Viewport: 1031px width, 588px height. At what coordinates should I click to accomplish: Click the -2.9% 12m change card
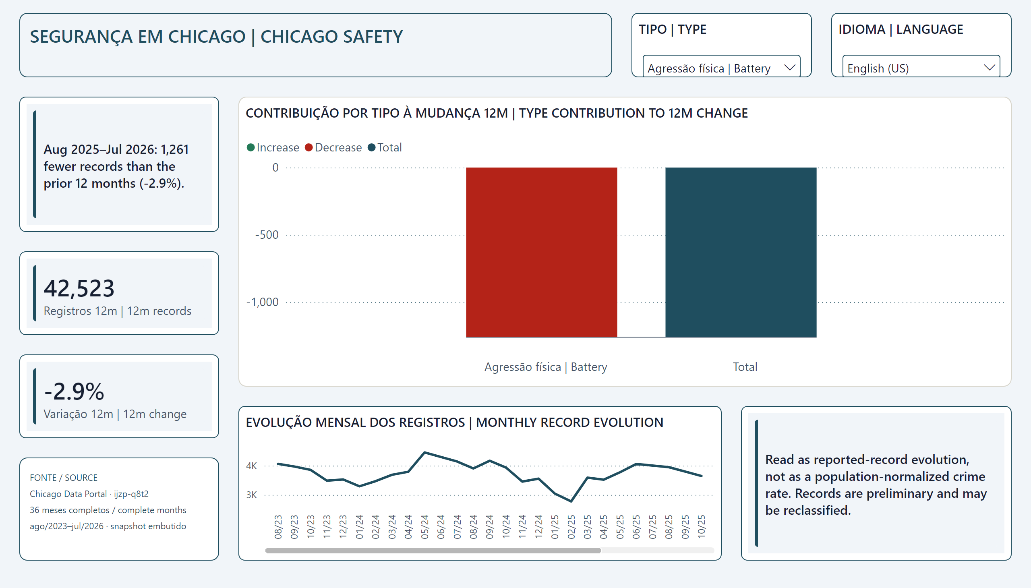tap(119, 396)
